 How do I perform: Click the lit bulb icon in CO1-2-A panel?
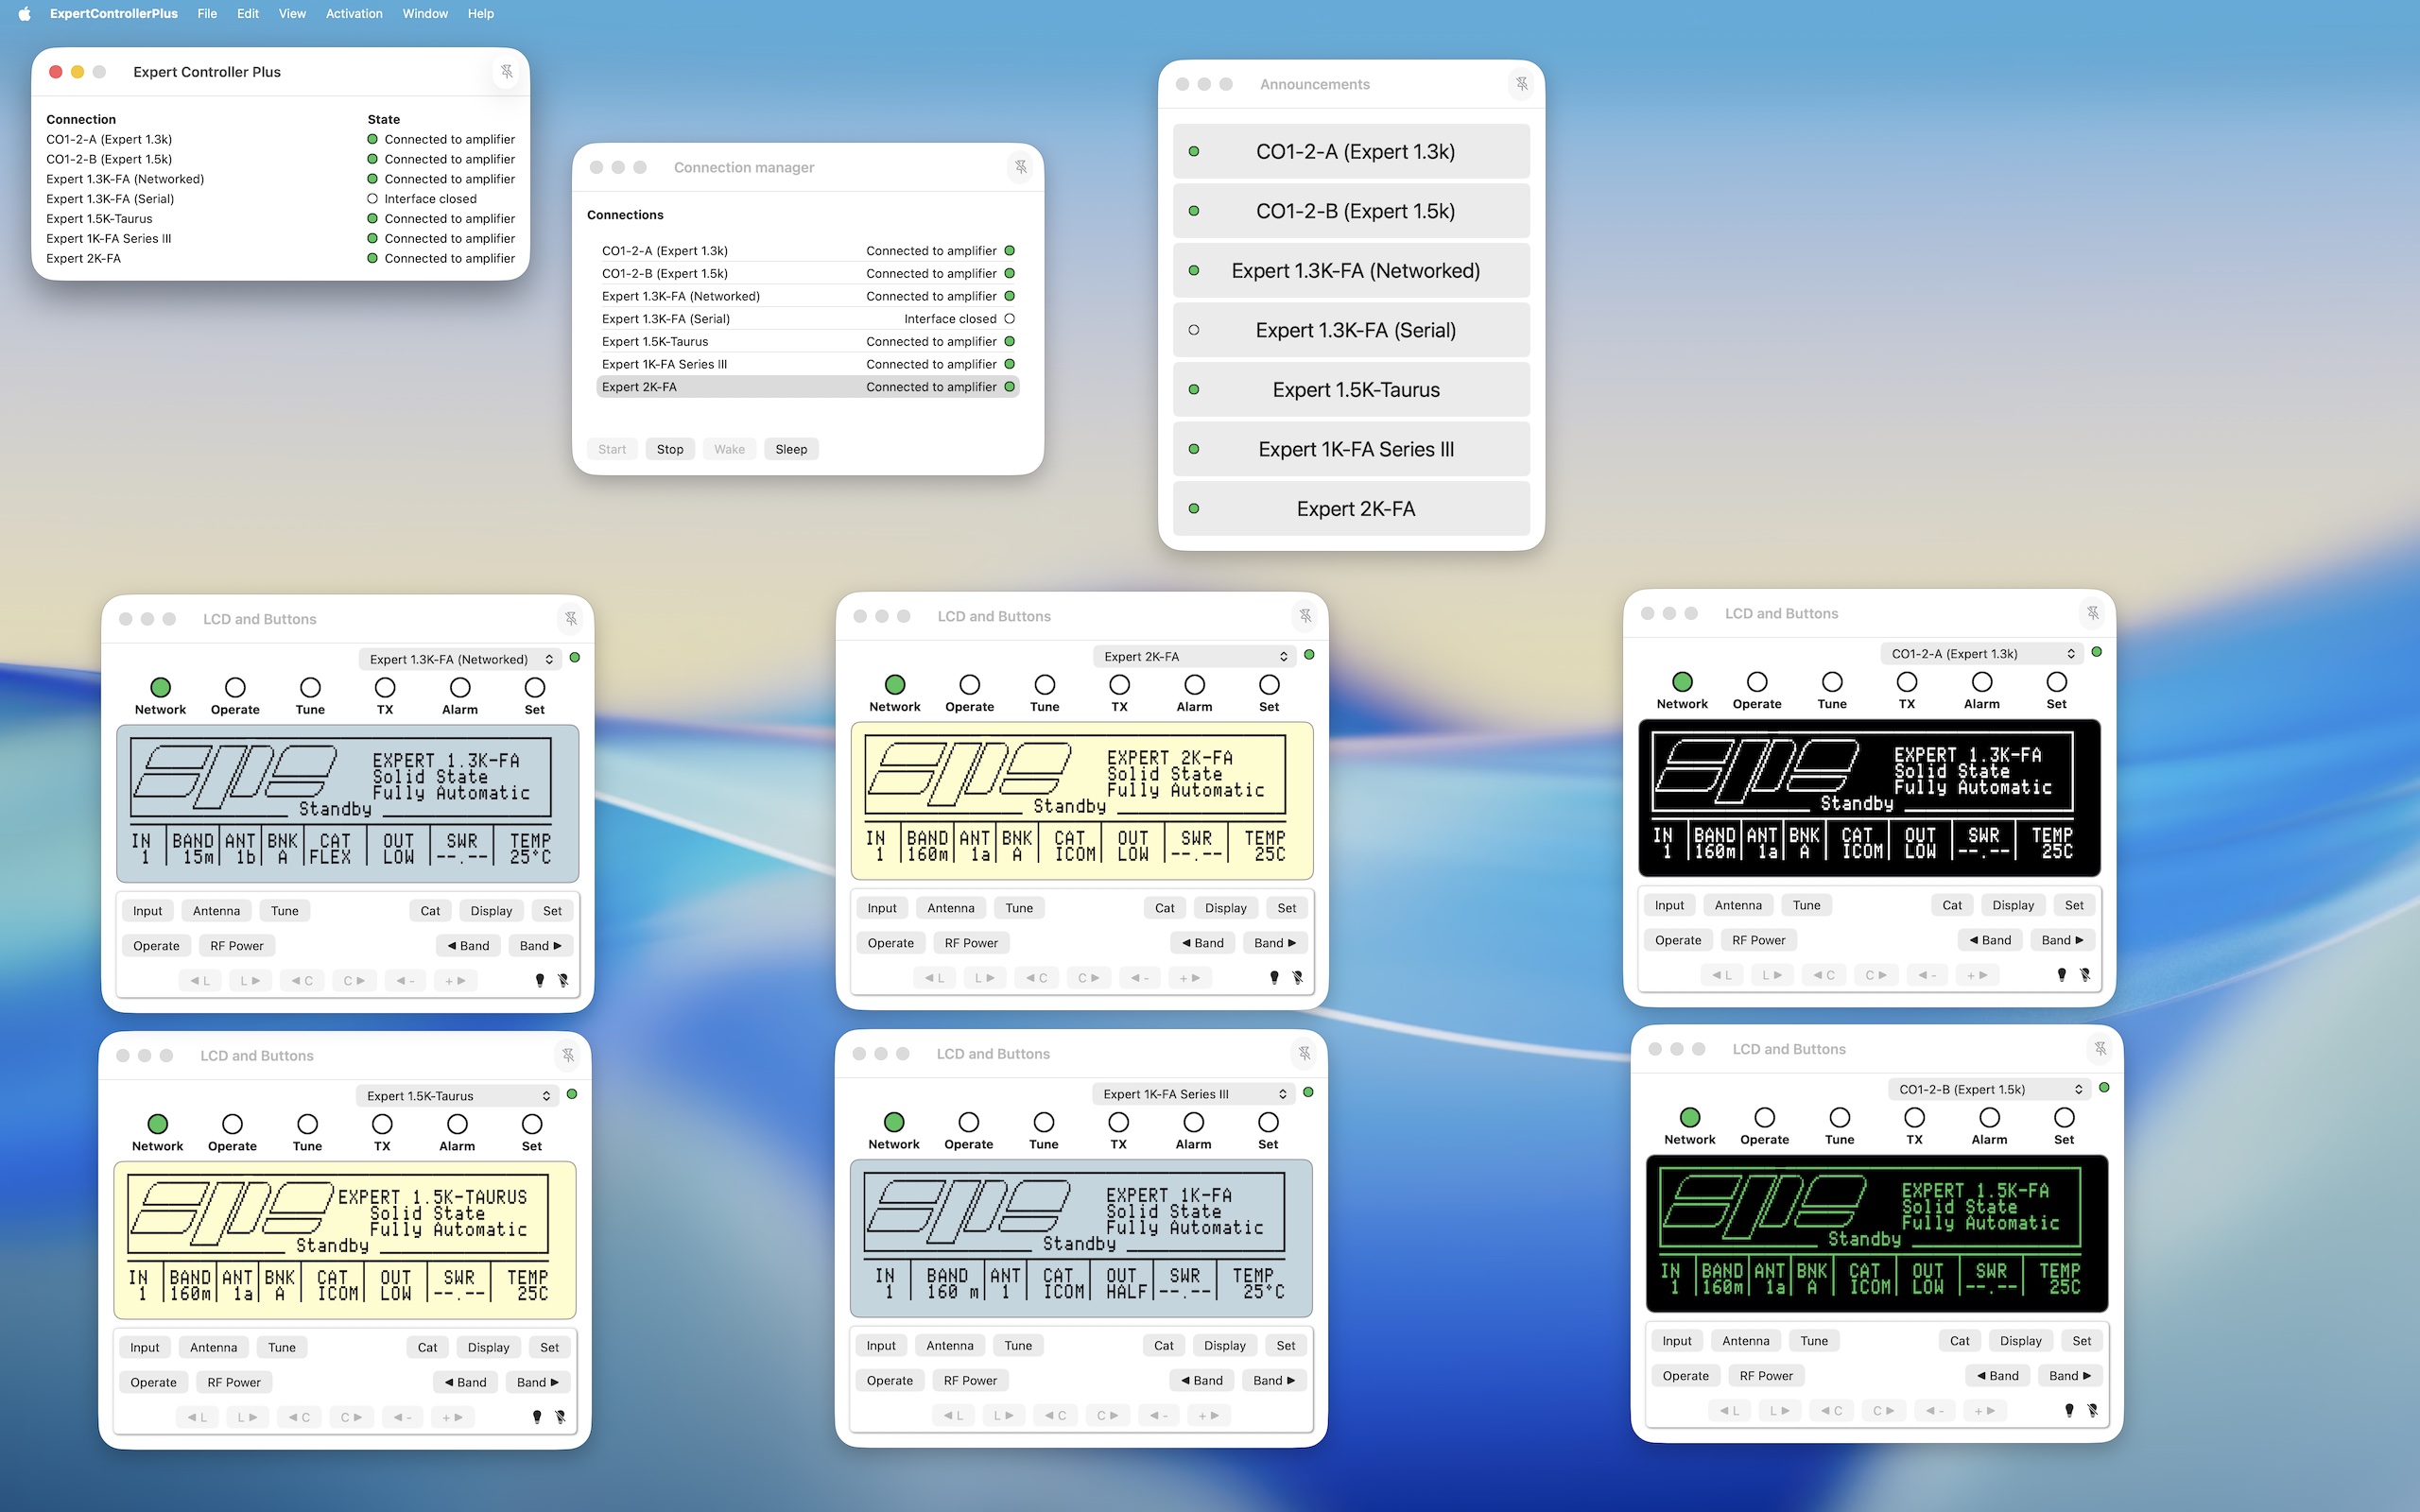[x=2061, y=975]
